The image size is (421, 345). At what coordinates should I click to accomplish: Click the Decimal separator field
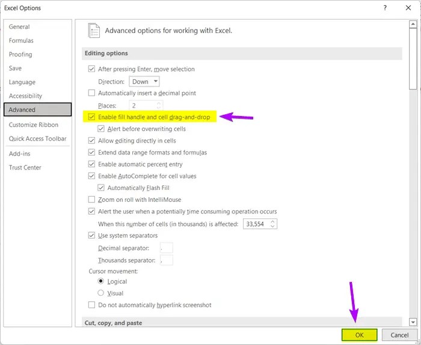pos(166,248)
